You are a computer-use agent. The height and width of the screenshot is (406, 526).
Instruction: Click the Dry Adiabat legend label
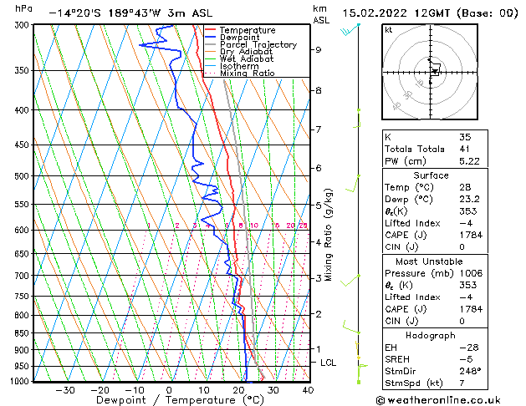tap(246, 52)
